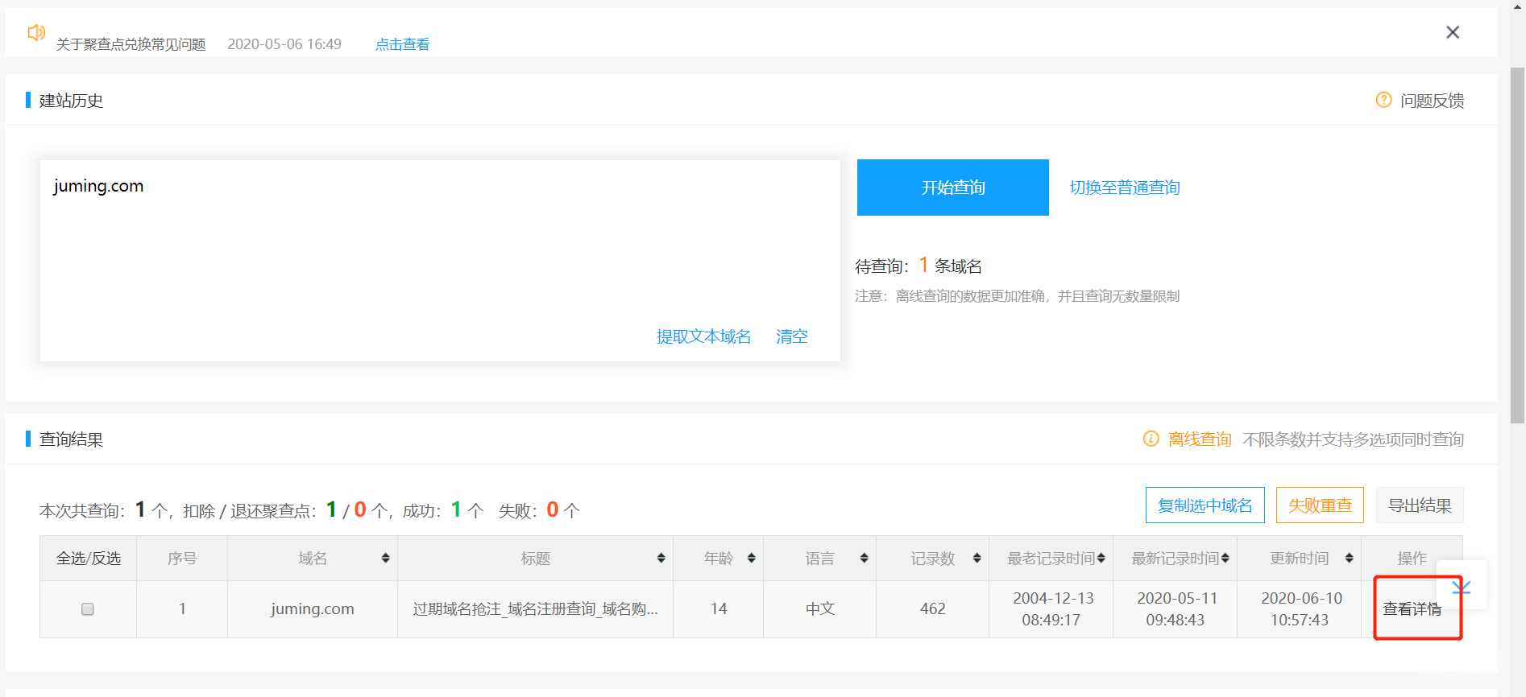Toggle 全选/反选 select all header
Viewport: 1526px width, 697px height.
pyautogui.click(x=89, y=559)
